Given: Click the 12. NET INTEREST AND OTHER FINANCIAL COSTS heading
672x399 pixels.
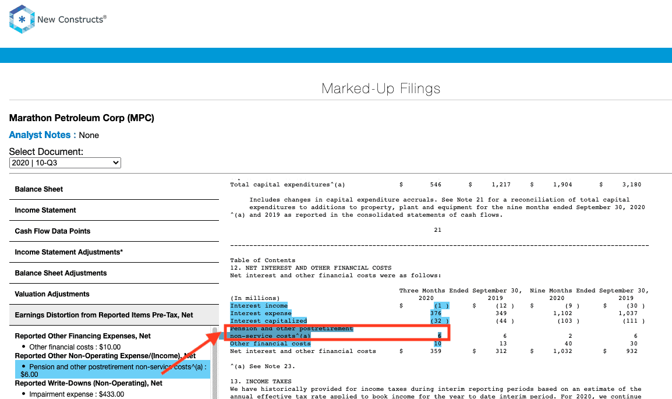Looking at the screenshot, I should 311,268.
